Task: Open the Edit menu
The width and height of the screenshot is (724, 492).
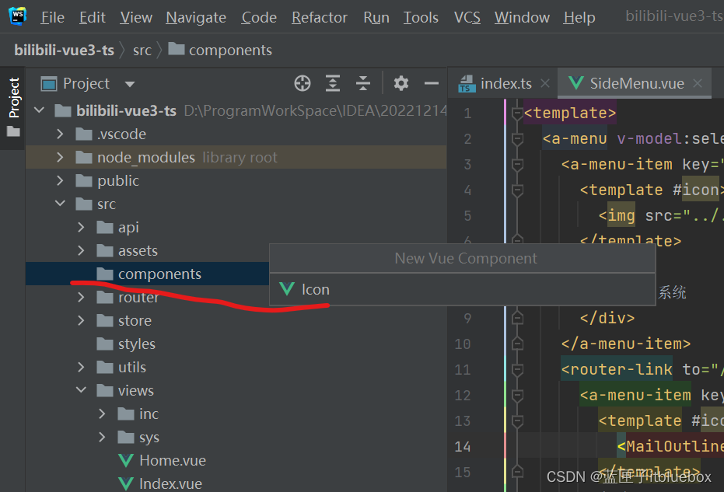Action: coord(93,17)
